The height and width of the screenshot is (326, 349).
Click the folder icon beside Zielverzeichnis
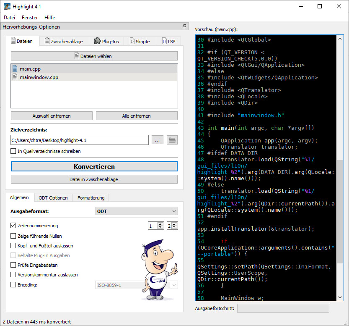coord(172,140)
